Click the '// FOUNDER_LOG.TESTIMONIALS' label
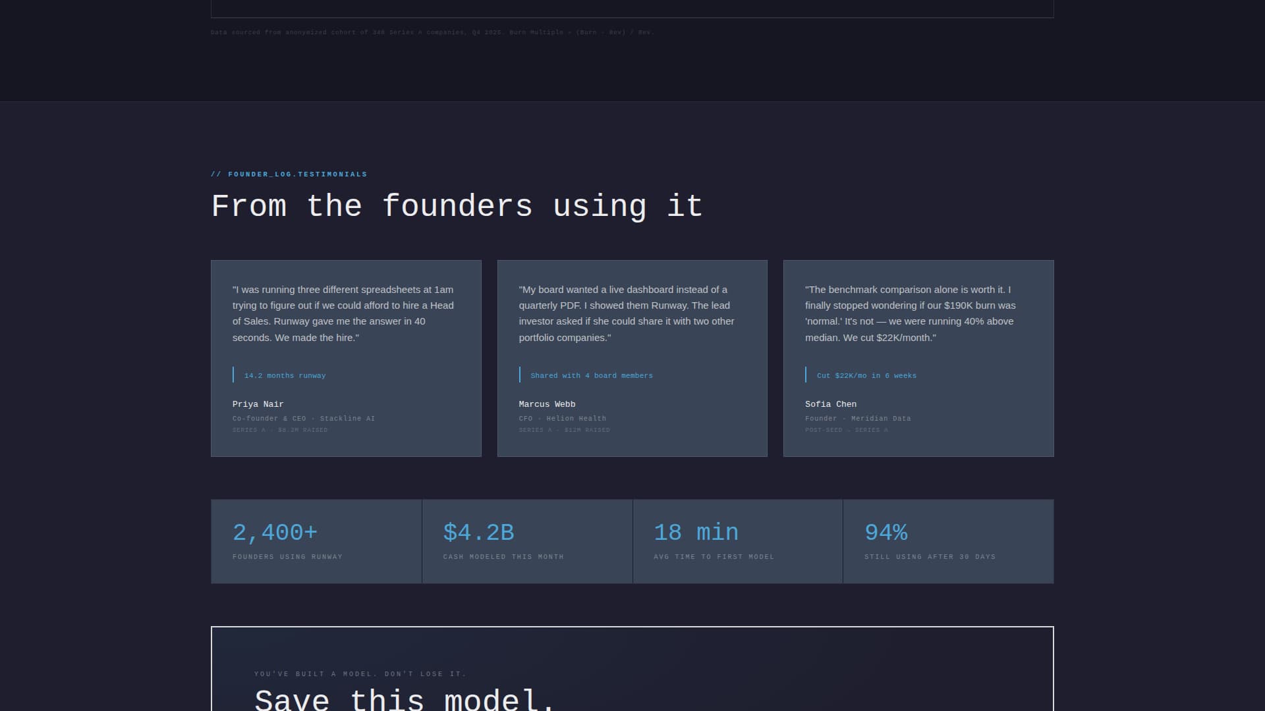 click(x=289, y=174)
